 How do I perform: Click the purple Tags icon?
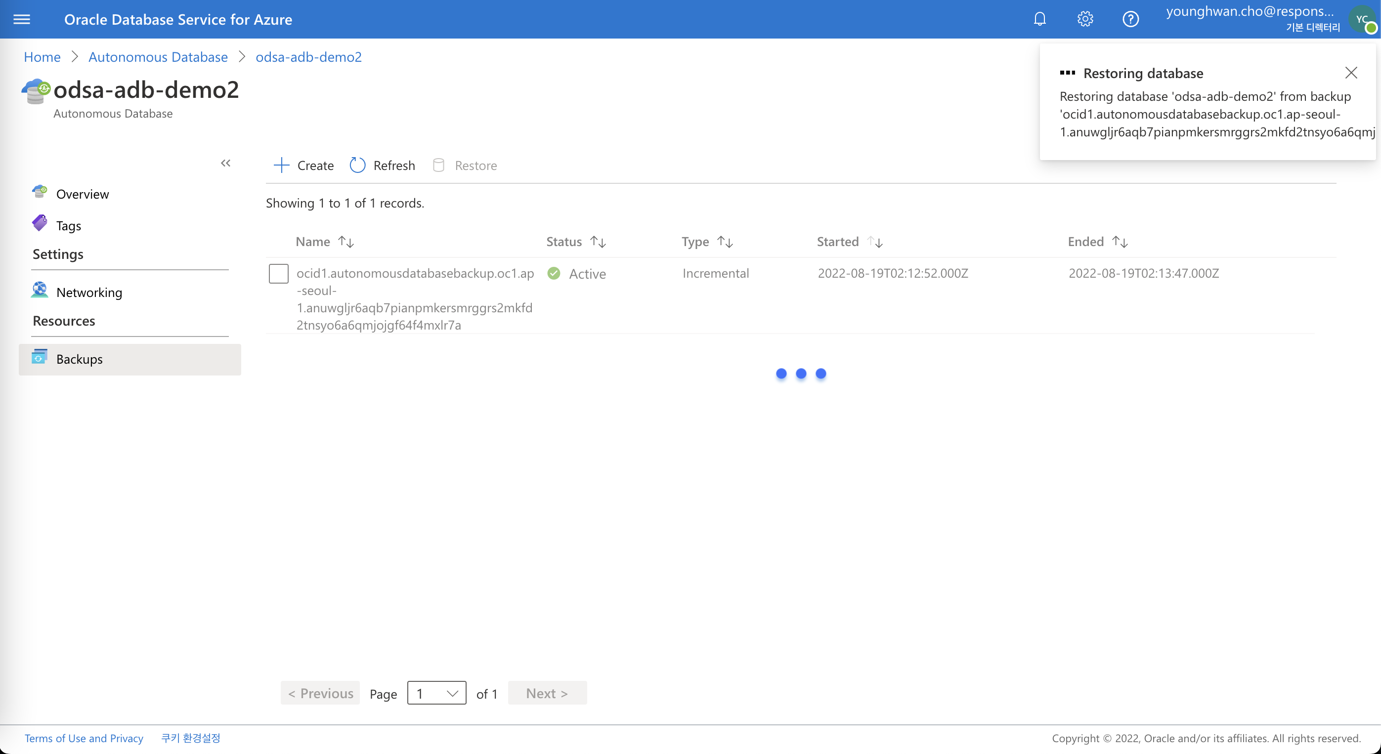[40, 223]
